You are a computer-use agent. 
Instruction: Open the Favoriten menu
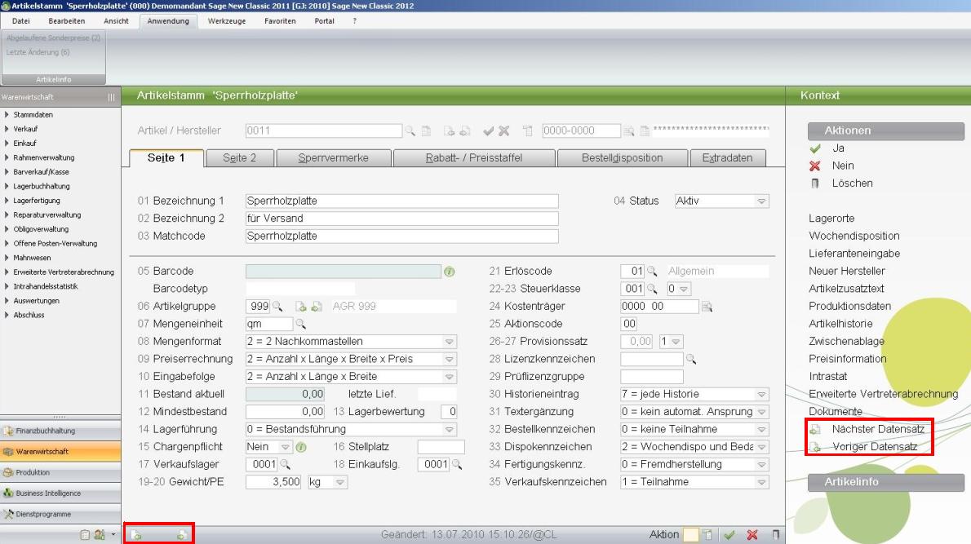coord(280,21)
